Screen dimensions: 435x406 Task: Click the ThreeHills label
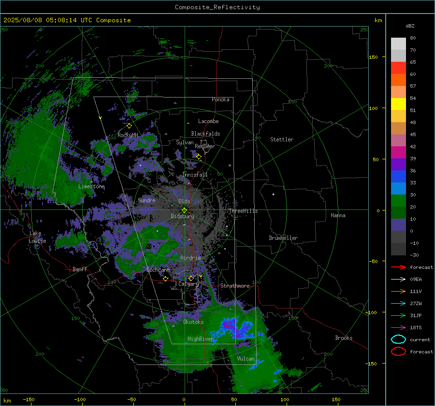(243, 211)
